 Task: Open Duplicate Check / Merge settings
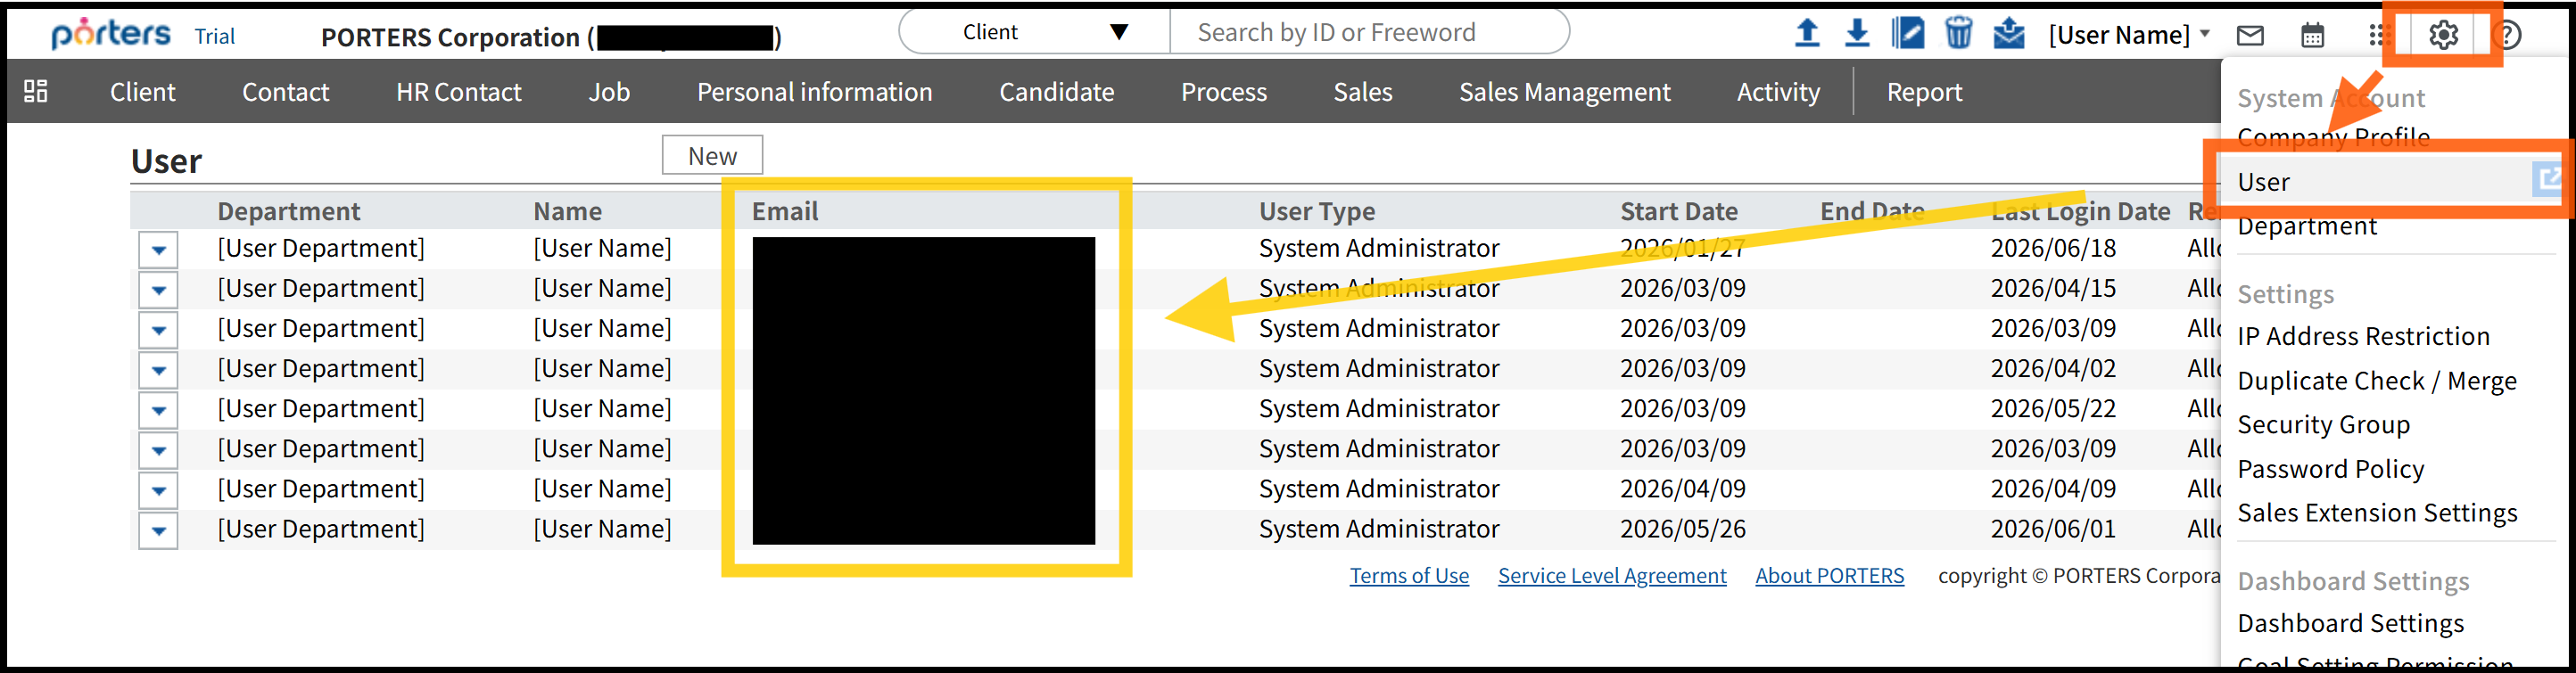(x=2377, y=381)
